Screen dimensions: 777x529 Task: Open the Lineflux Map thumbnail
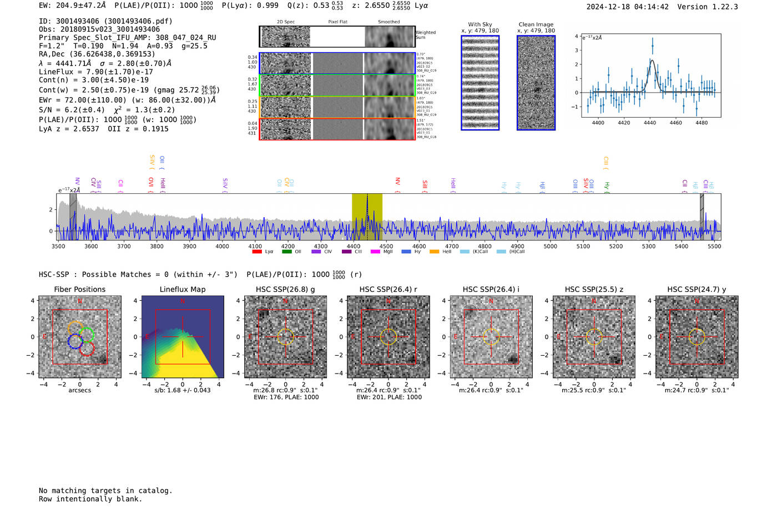pyautogui.click(x=183, y=337)
